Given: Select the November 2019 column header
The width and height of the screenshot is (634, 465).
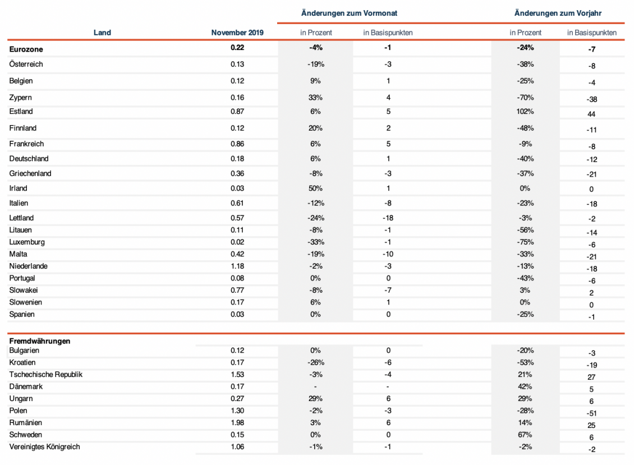Looking at the screenshot, I should 237,33.
